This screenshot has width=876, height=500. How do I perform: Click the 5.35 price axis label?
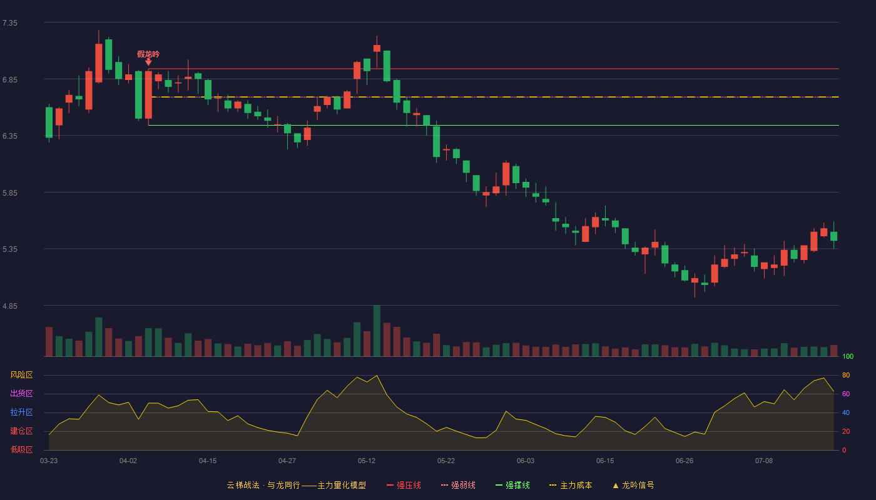coord(10,249)
